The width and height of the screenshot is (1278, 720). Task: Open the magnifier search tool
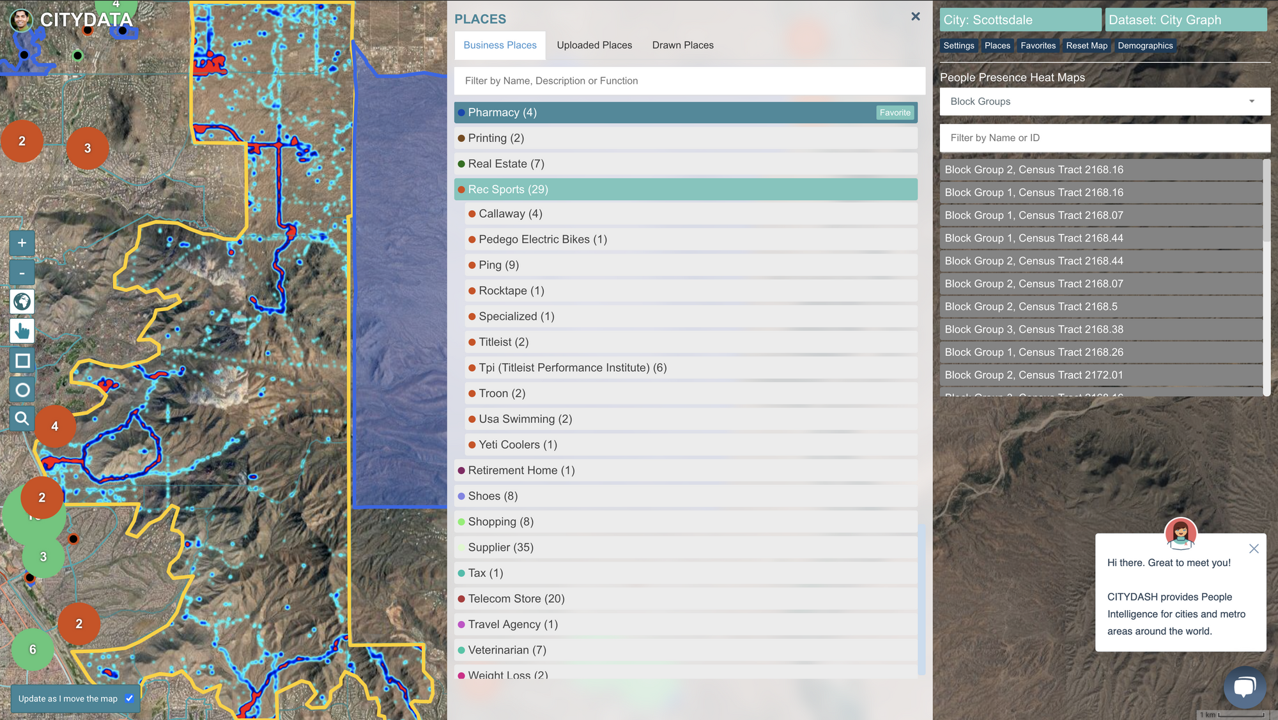(x=22, y=419)
